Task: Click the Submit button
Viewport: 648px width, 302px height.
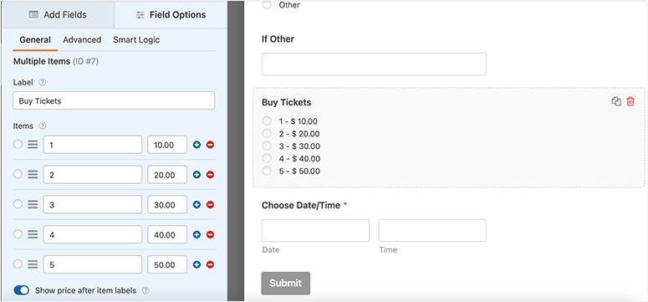Action: click(286, 284)
